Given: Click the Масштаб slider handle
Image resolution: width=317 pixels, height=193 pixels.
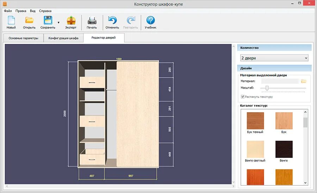Looking at the screenshot, I should pos(267,88).
